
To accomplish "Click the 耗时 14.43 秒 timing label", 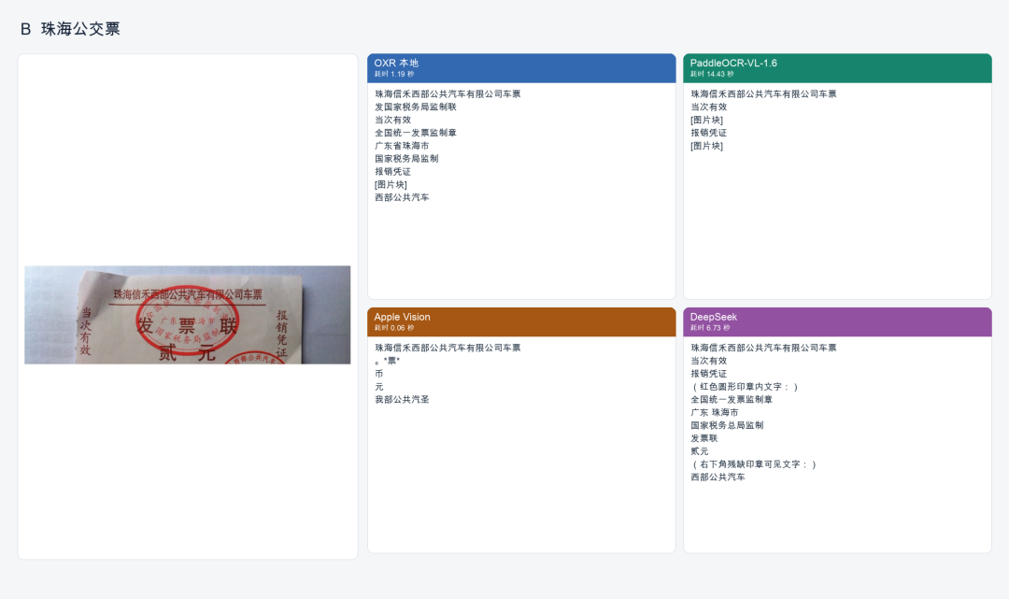I will tap(712, 74).
